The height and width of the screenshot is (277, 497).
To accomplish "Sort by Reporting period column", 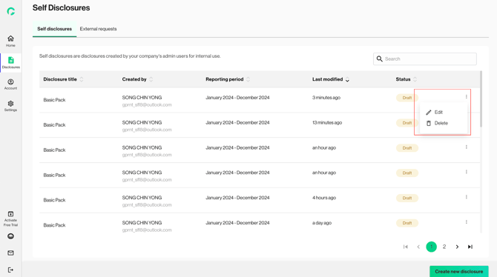I will tap(248, 79).
